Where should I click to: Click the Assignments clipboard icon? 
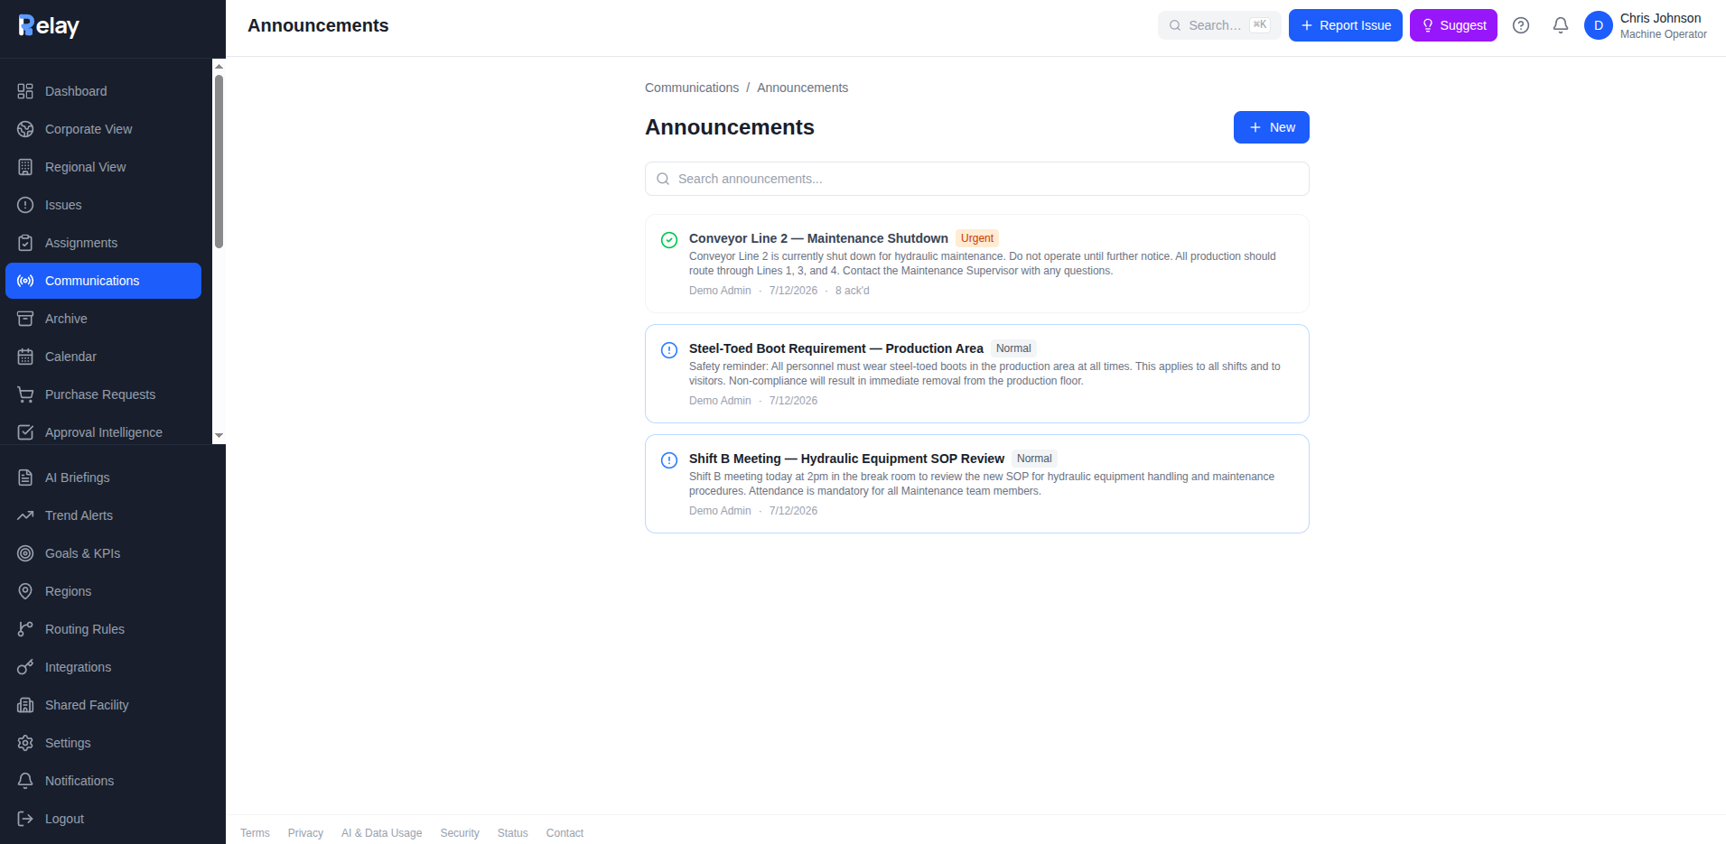[x=25, y=243]
